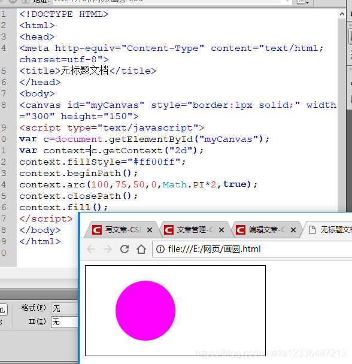
Task: Click the <canvas id="myCanvas"> line
Action: [178, 111]
